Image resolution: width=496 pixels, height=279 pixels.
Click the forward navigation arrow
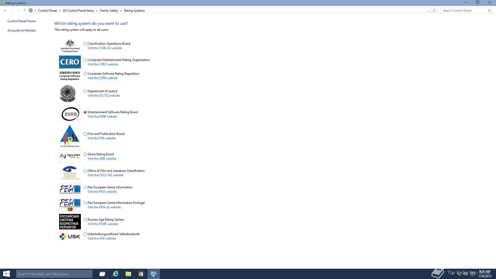12,11
